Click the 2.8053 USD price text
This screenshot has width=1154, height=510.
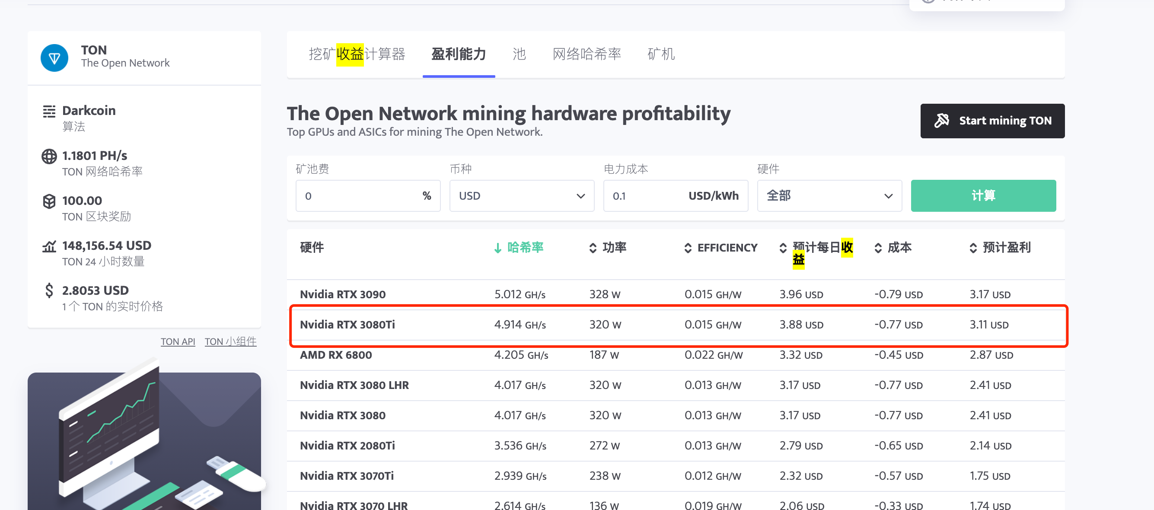(95, 290)
